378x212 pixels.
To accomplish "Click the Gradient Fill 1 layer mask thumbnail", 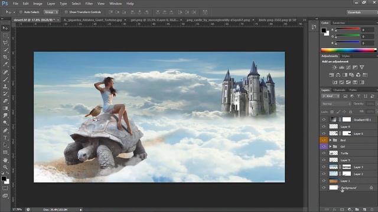I will coord(347,120).
